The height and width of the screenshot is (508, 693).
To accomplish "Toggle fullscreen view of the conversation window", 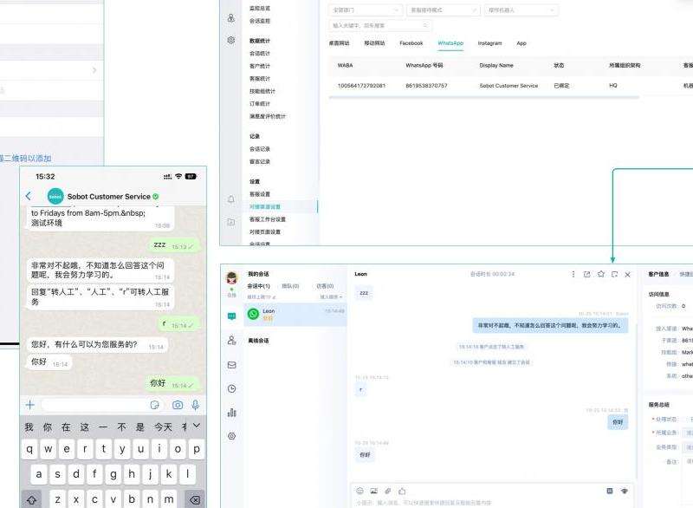I will coord(613,274).
